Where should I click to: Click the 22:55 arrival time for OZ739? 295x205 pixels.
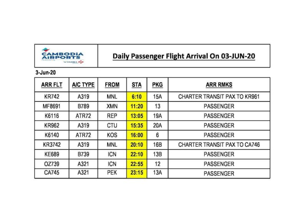137,164
